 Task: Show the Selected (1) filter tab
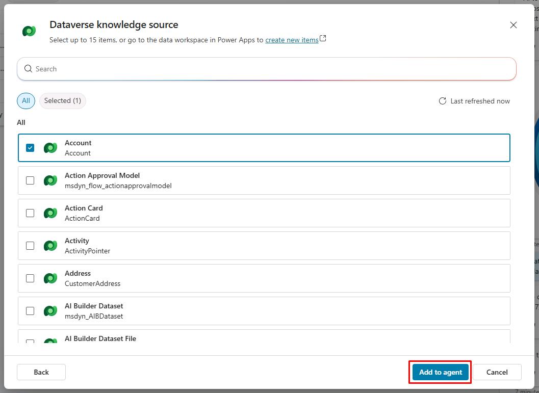[62, 101]
